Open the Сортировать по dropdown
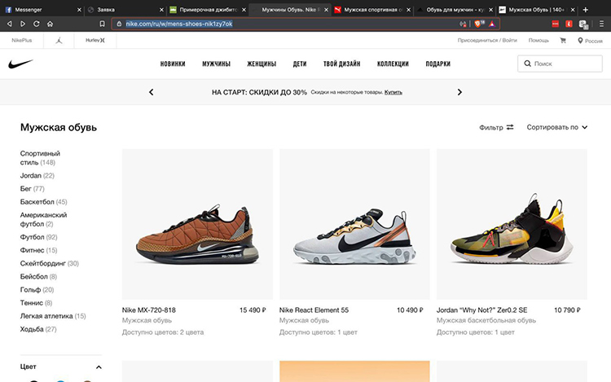 [557, 127]
